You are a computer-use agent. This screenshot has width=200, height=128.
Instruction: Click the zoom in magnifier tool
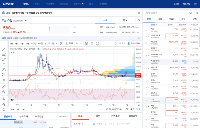[4, 92]
